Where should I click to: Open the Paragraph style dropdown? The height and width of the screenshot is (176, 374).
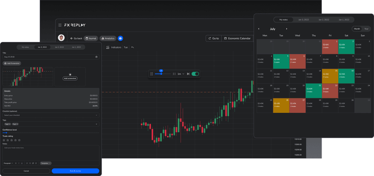point(8,163)
